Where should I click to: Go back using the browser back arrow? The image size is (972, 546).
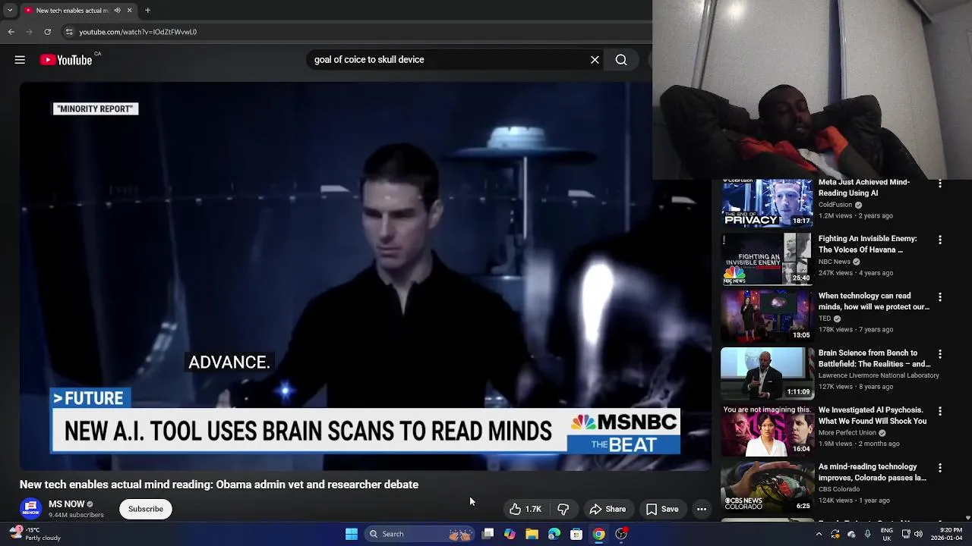pyautogui.click(x=11, y=32)
